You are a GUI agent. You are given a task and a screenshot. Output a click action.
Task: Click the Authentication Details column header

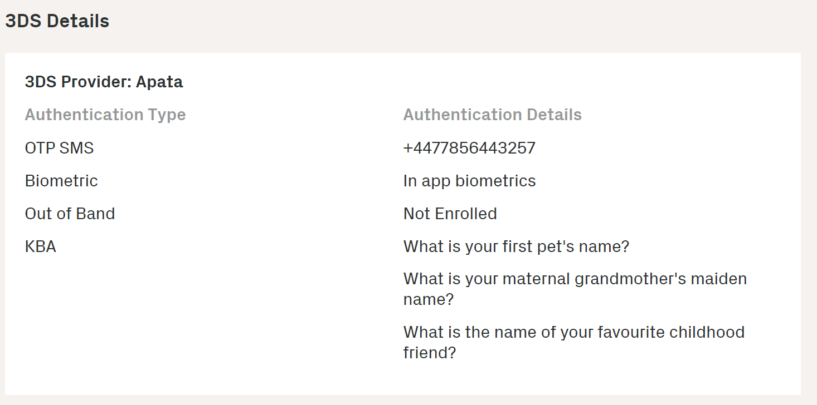[492, 115]
